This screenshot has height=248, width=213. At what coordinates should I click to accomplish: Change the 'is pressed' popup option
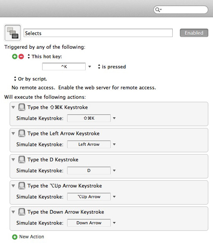pos(112,67)
